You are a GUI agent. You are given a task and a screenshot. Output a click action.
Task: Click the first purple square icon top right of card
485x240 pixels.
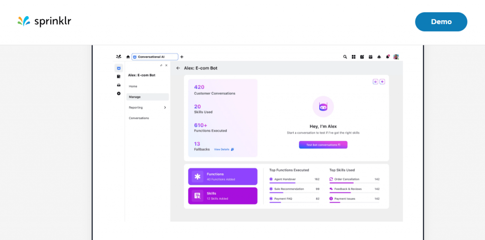pos(376,82)
